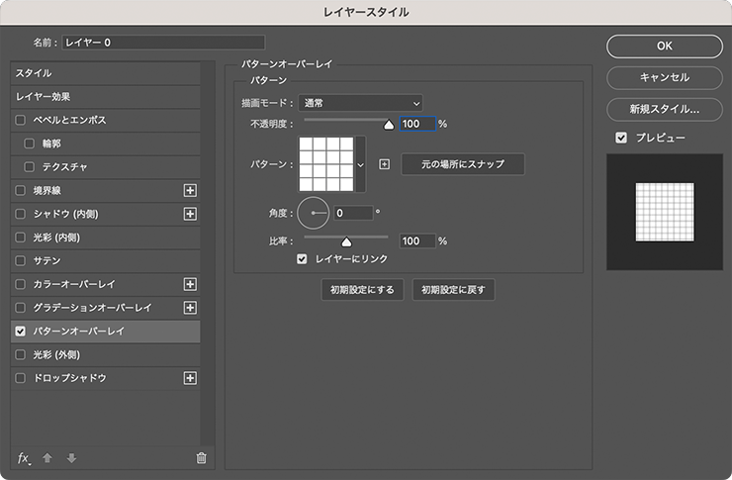Click the 名前 field containing レイヤー 0
Image resolution: width=732 pixels, height=480 pixels.
[x=164, y=43]
